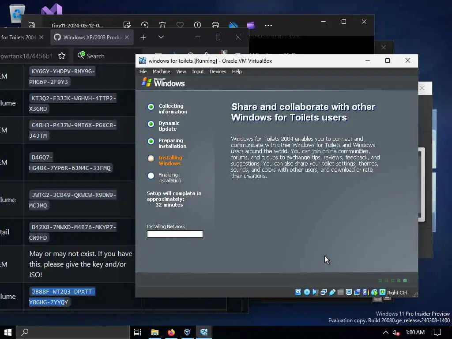The width and height of the screenshot is (452, 339).
Task: Open File Explorer from the taskbar
Action: coord(155,332)
